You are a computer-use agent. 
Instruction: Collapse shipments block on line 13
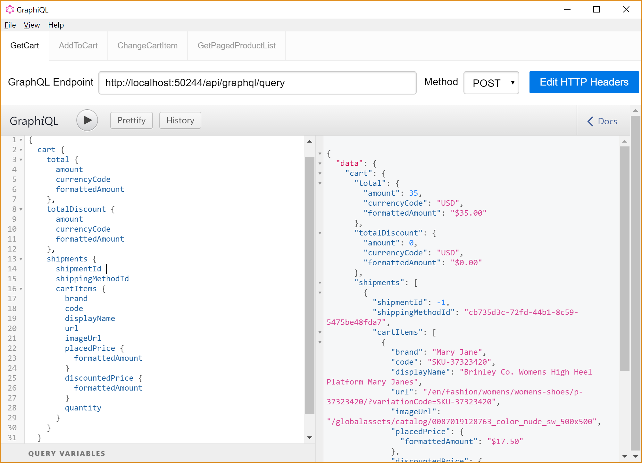click(21, 259)
